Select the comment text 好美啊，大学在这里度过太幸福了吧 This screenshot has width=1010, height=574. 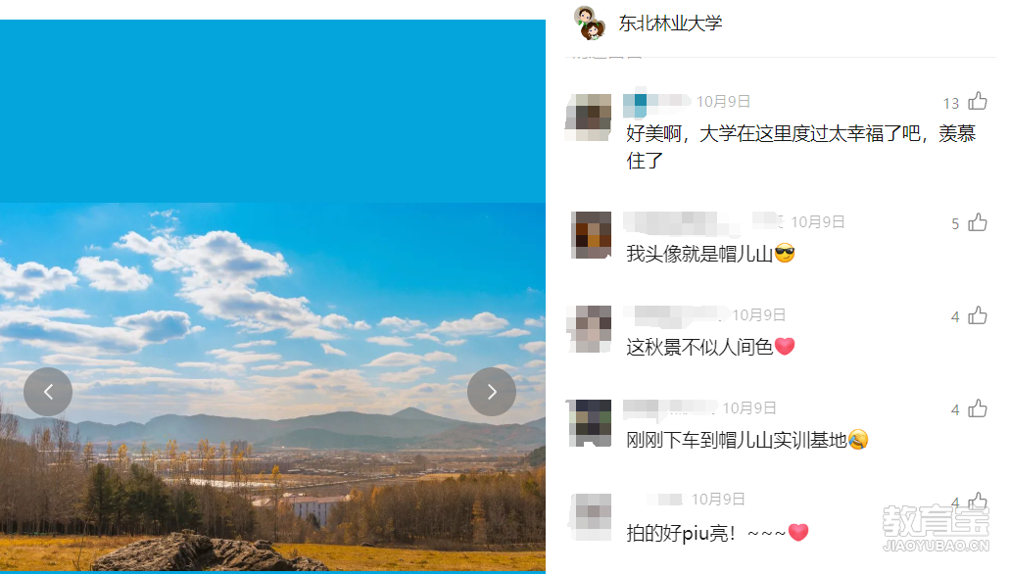click(773, 134)
